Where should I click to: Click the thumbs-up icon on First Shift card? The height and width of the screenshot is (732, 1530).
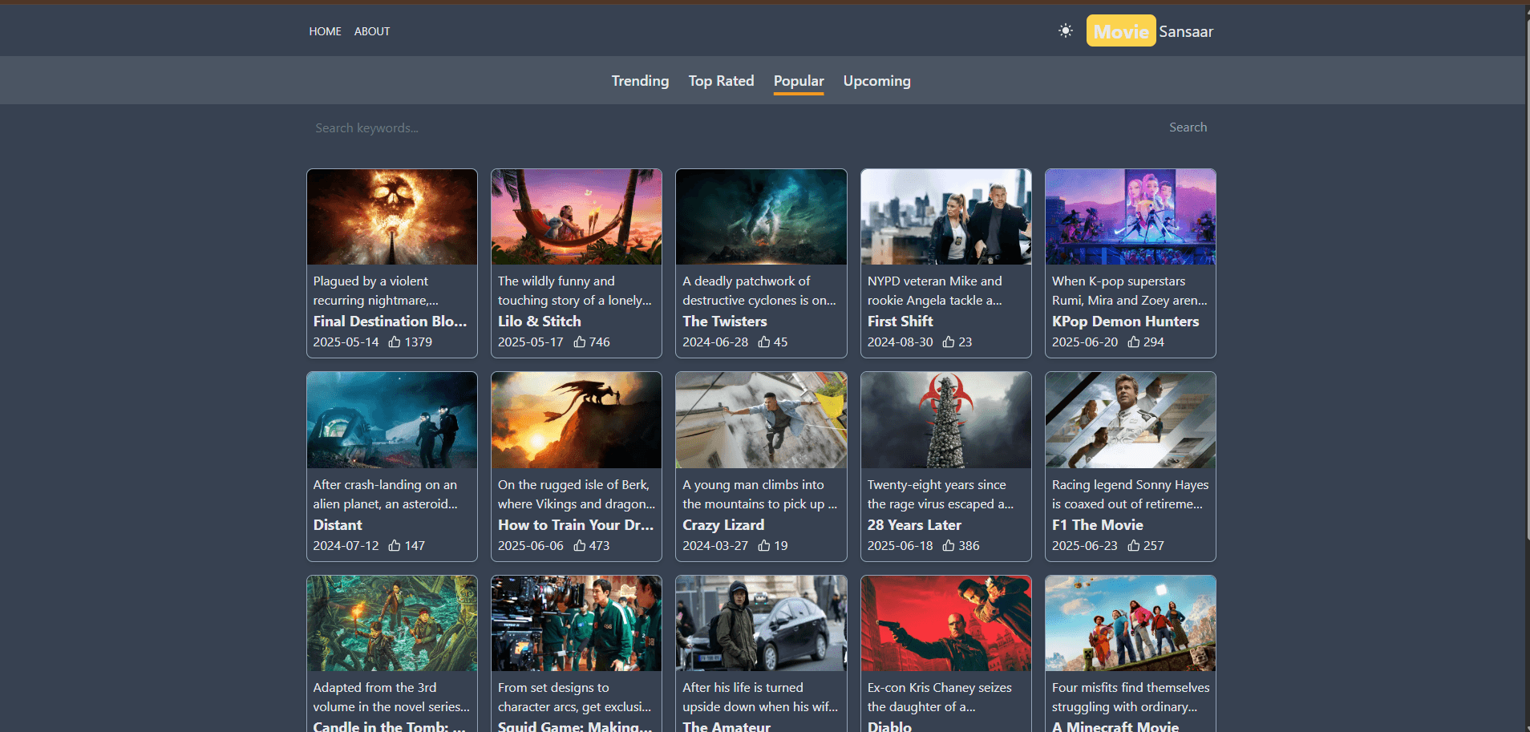949,342
